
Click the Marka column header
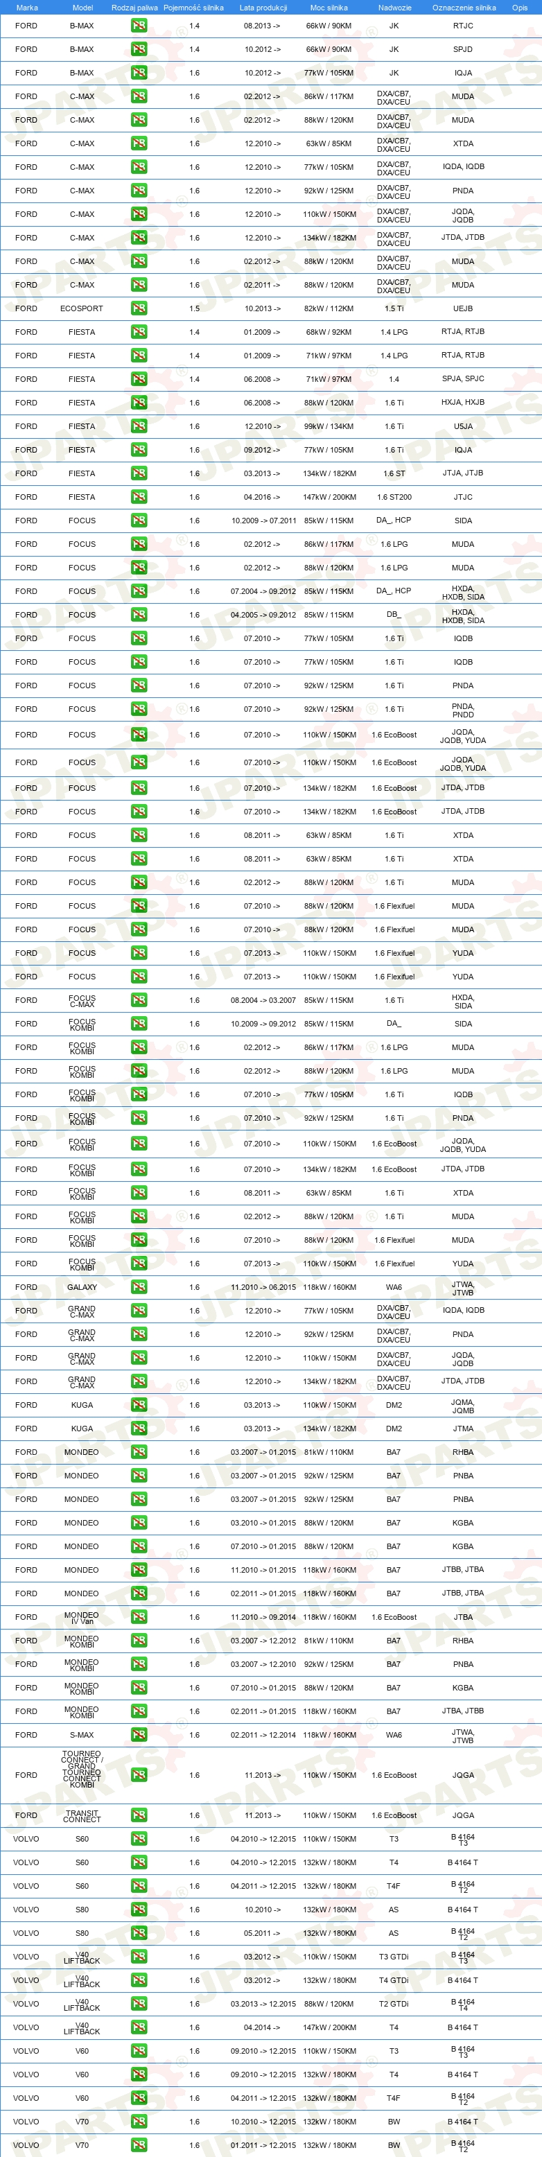click(x=27, y=8)
